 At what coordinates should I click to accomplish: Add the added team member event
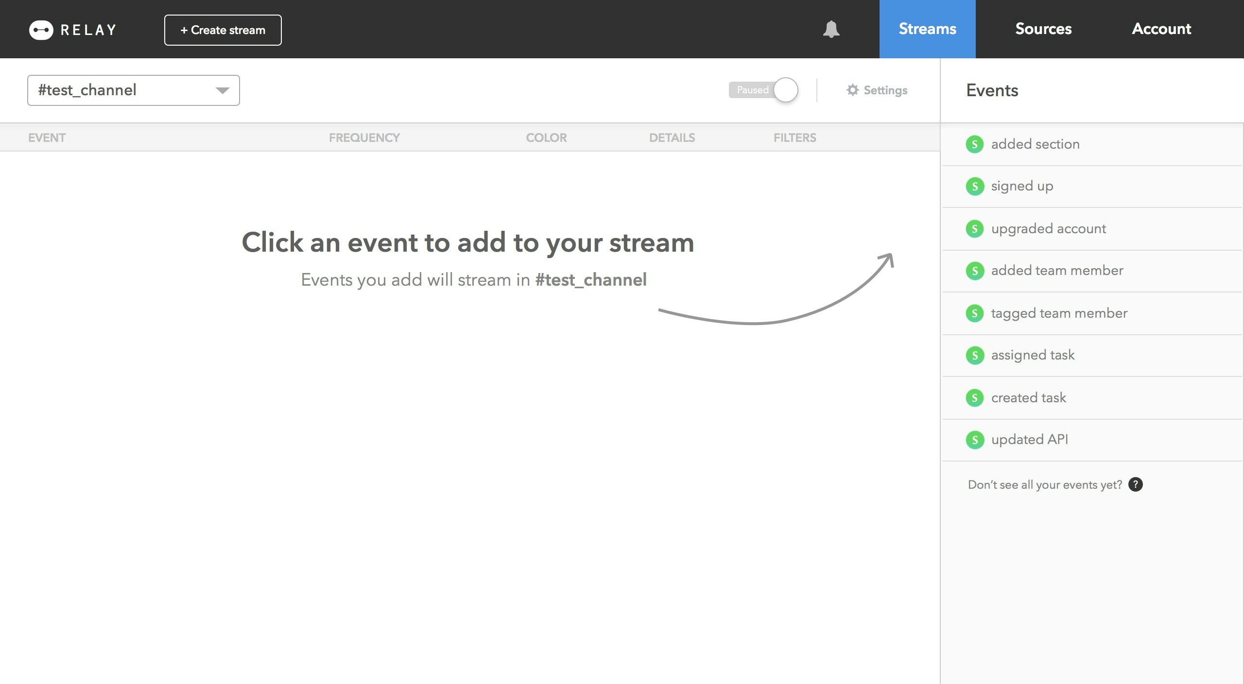tap(1057, 271)
